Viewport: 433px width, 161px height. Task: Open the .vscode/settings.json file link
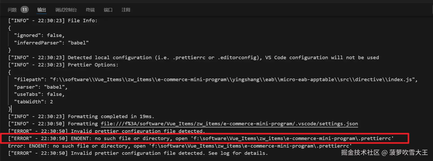click(229, 124)
